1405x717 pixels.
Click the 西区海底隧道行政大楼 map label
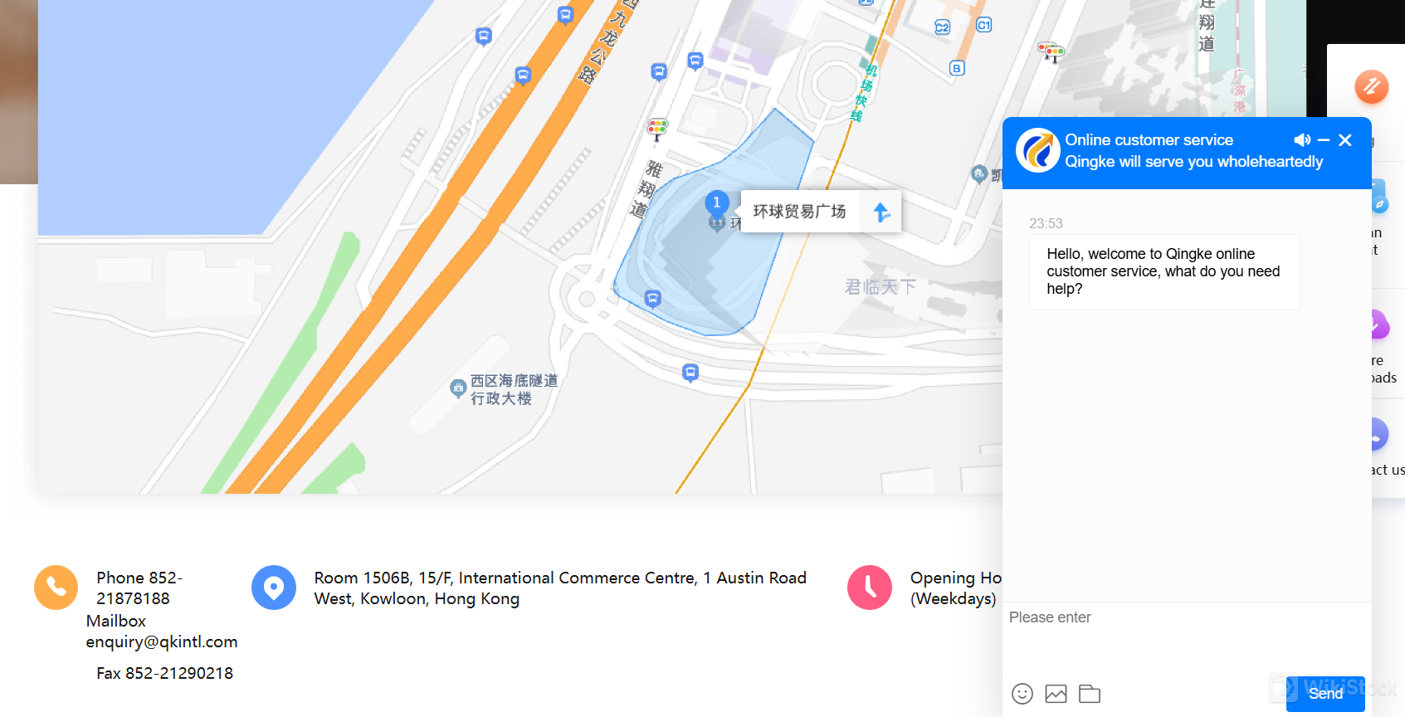click(x=513, y=389)
